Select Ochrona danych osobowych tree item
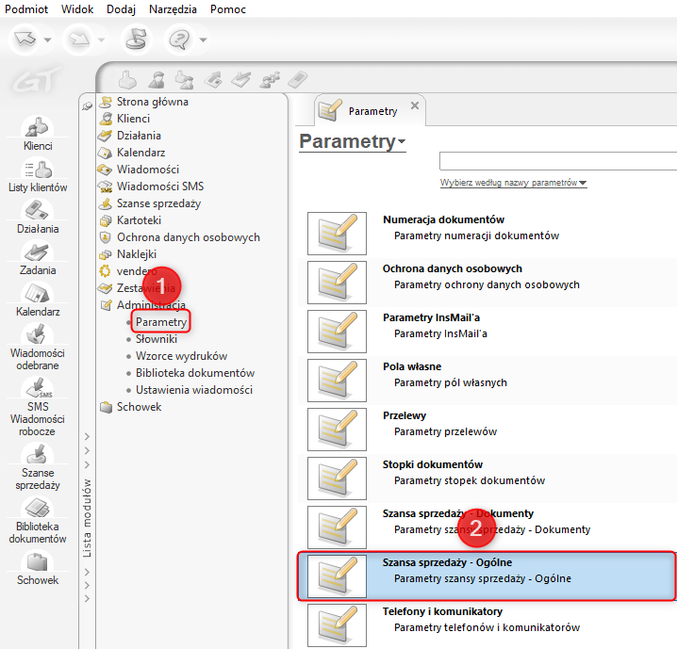The width and height of the screenshot is (677, 649). (x=189, y=237)
